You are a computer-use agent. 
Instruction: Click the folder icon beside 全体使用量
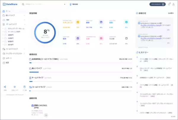pyautogui.click(x=30, y=59)
